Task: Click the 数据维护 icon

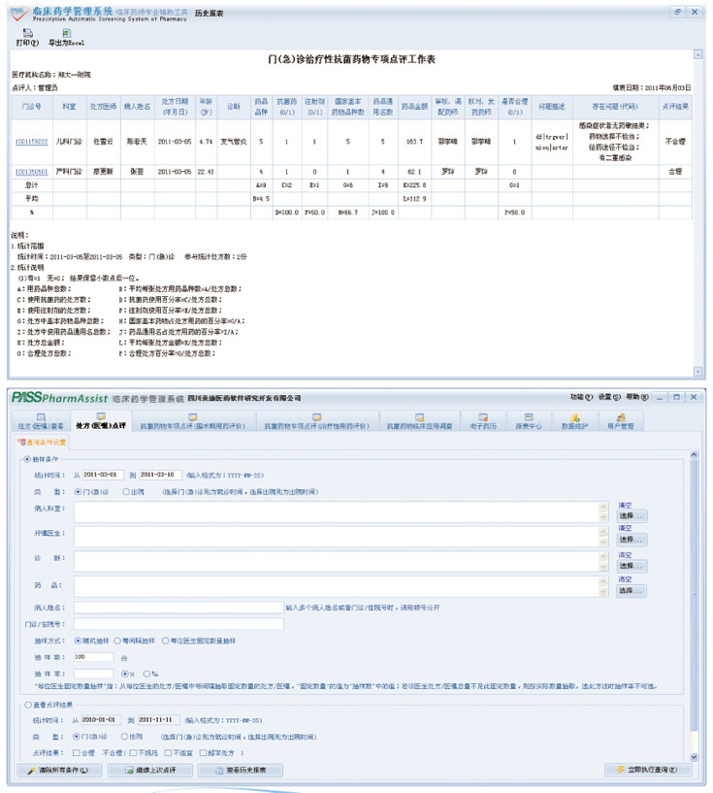Action: (x=574, y=417)
